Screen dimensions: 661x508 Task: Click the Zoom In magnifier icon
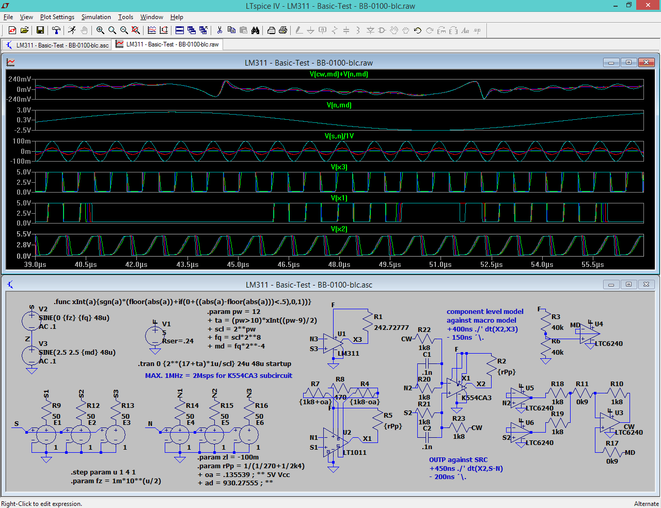tap(100, 30)
